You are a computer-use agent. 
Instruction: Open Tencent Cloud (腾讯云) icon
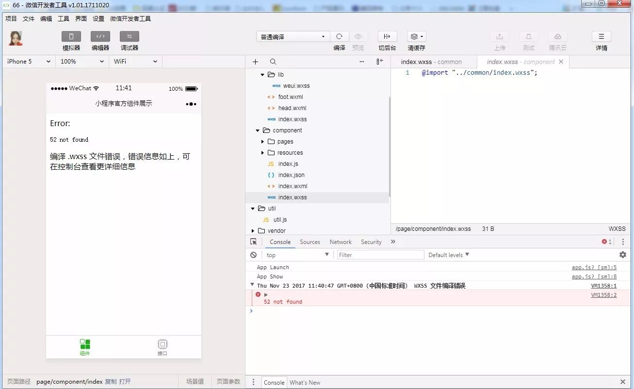tap(558, 36)
